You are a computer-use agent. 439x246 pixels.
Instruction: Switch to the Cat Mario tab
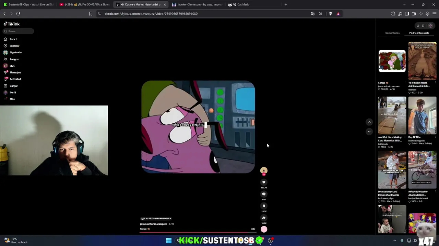coord(253,4)
